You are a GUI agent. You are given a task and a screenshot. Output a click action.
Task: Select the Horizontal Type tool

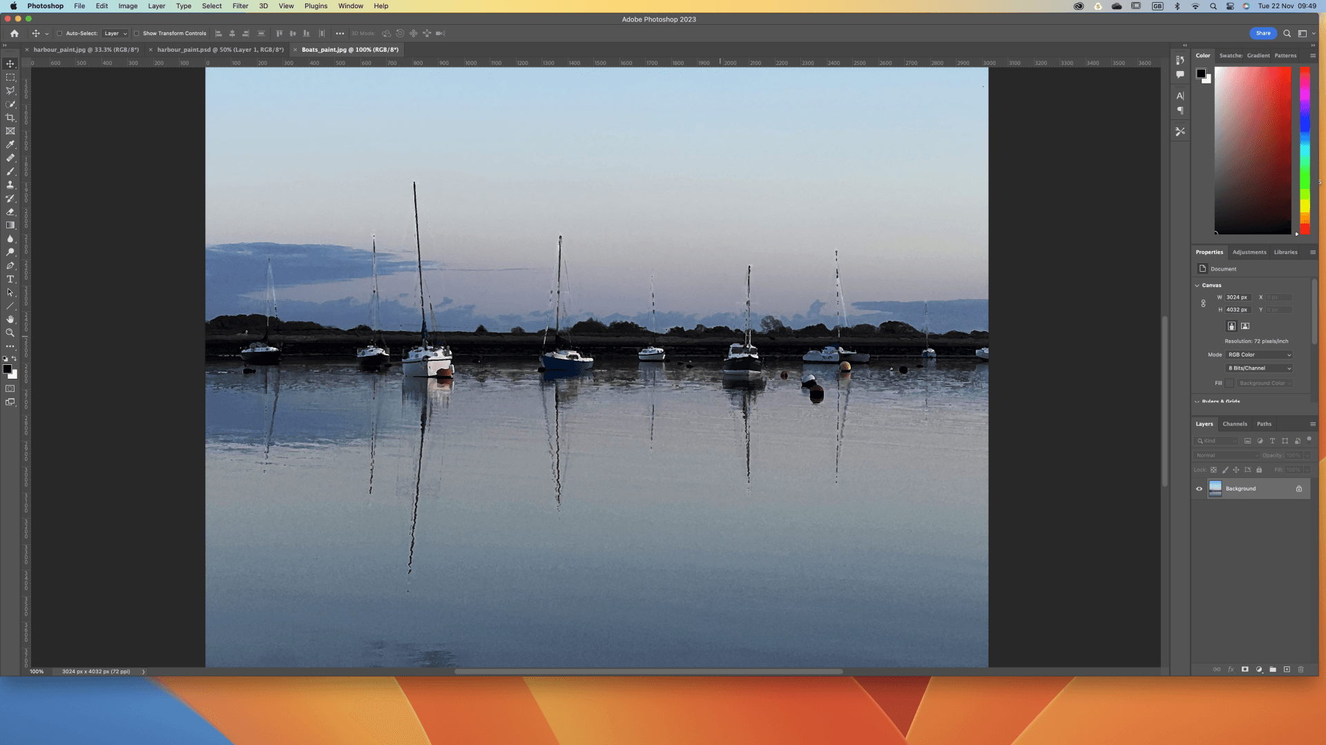pyautogui.click(x=10, y=279)
